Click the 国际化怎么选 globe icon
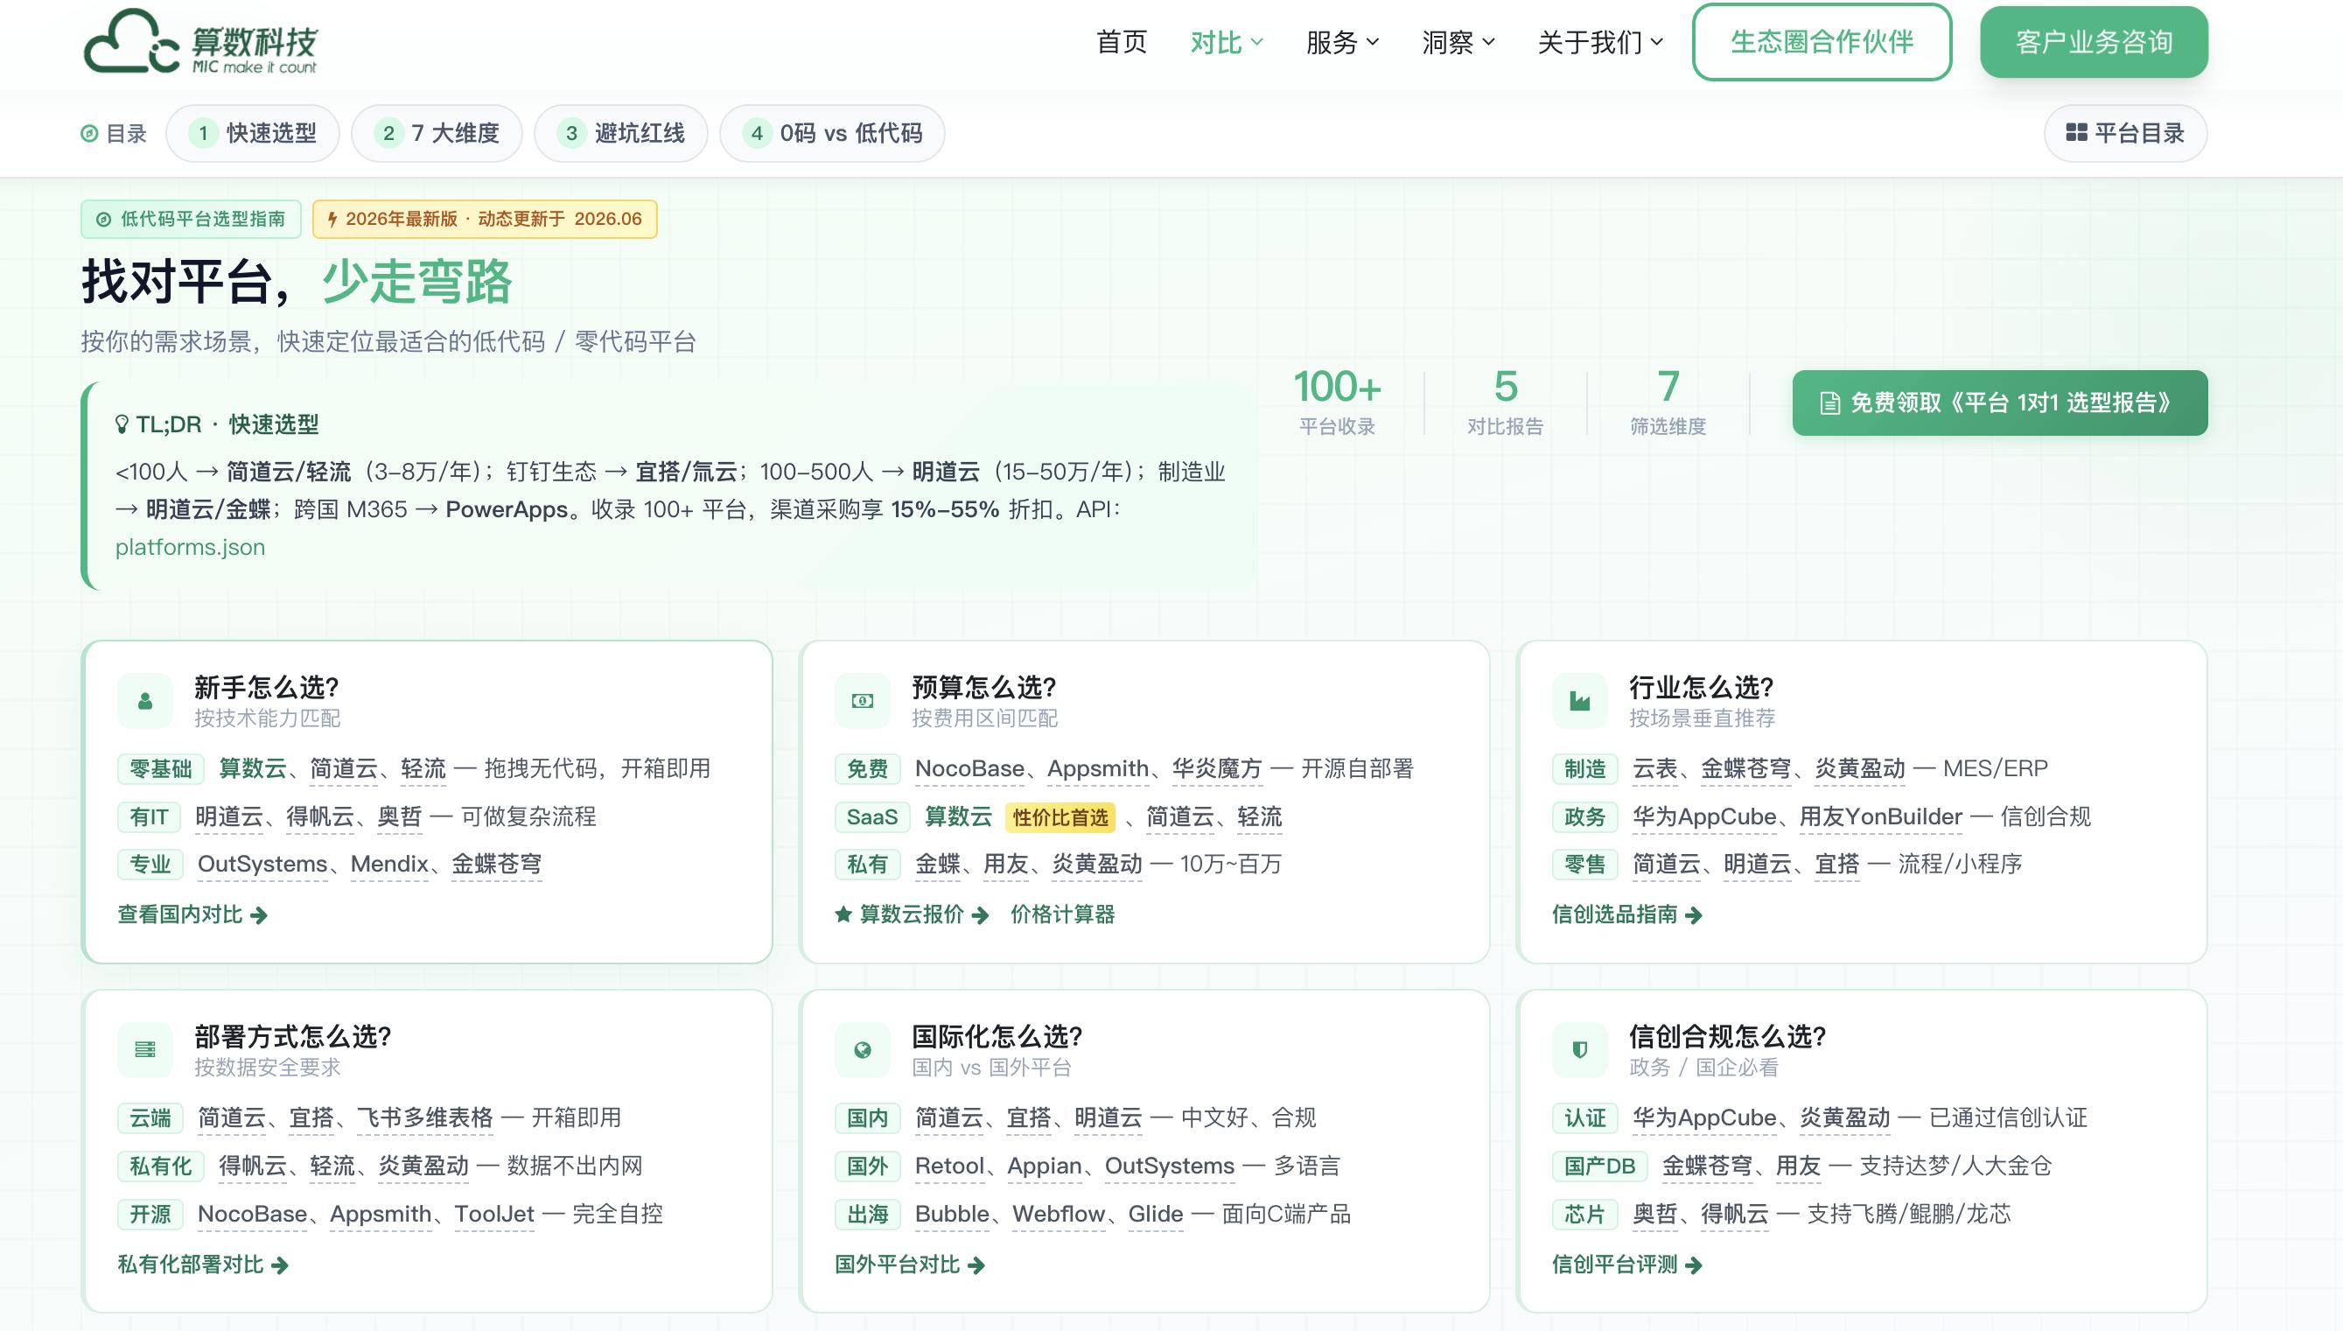The width and height of the screenshot is (2343, 1331). click(862, 1049)
